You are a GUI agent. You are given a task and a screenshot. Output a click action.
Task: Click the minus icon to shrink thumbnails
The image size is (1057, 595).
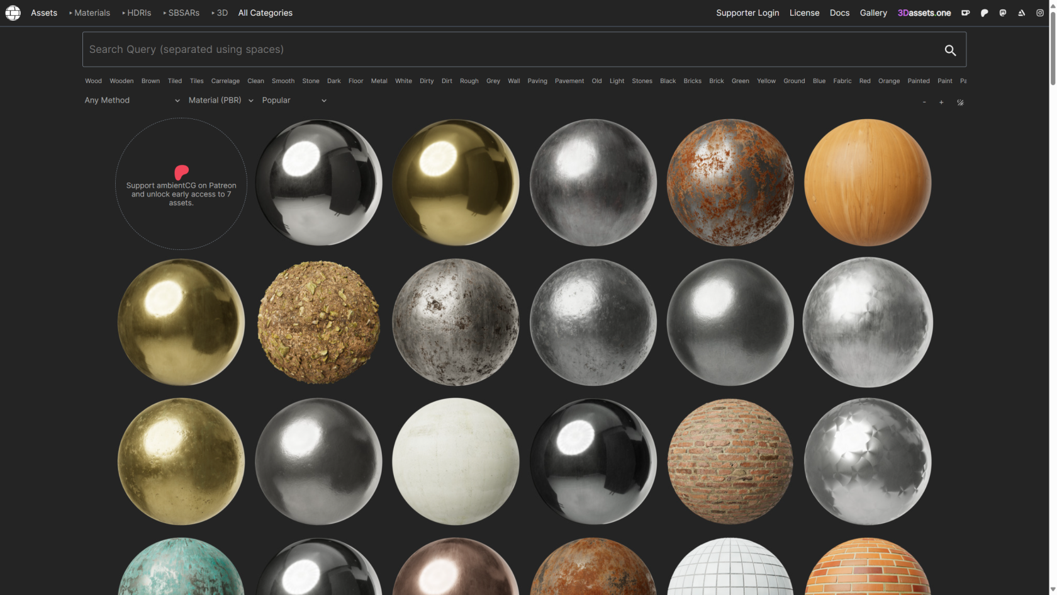tap(924, 102)
